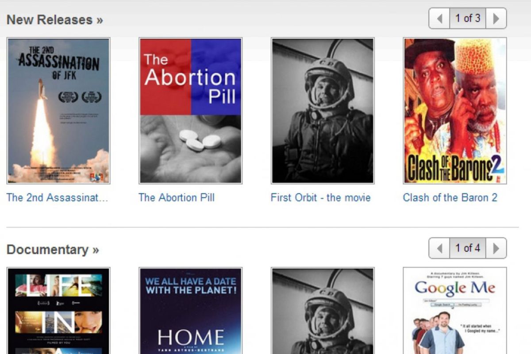
Task: Open 'First Orbit - the movie' title link
Action: click(320, 197)
